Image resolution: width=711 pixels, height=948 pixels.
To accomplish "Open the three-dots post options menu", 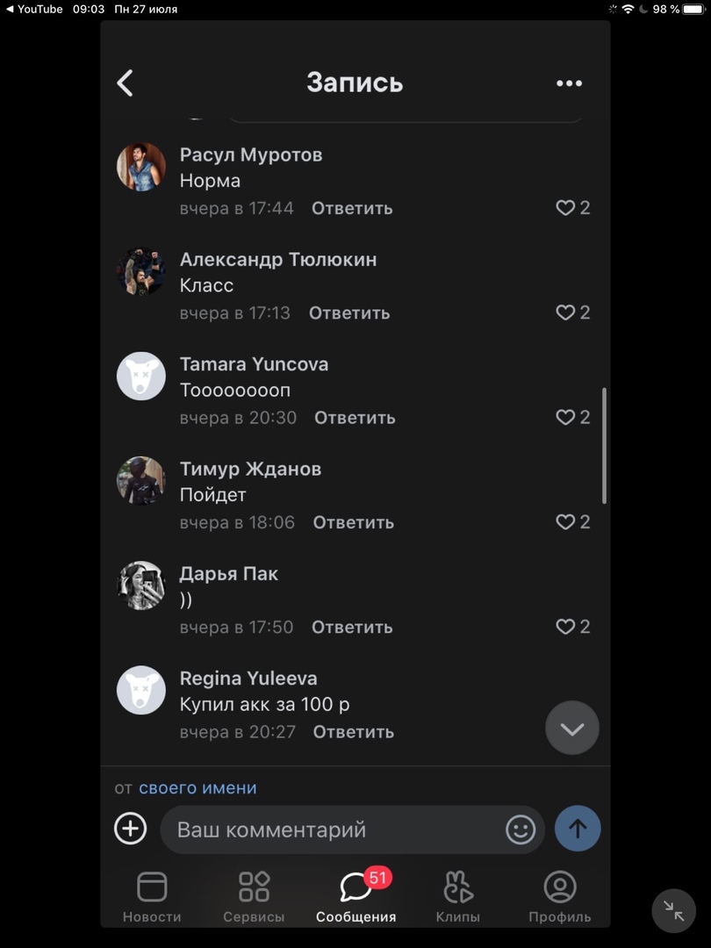I will click(x=569, y=83).
